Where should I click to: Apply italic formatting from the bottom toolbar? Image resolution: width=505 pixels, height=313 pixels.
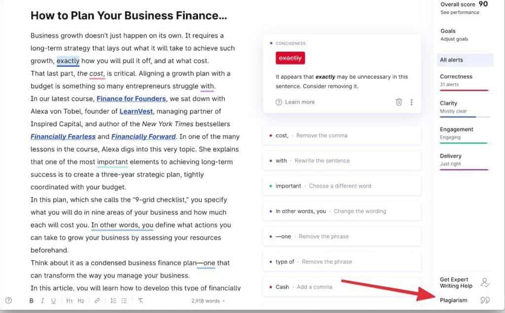coord(42,300)
